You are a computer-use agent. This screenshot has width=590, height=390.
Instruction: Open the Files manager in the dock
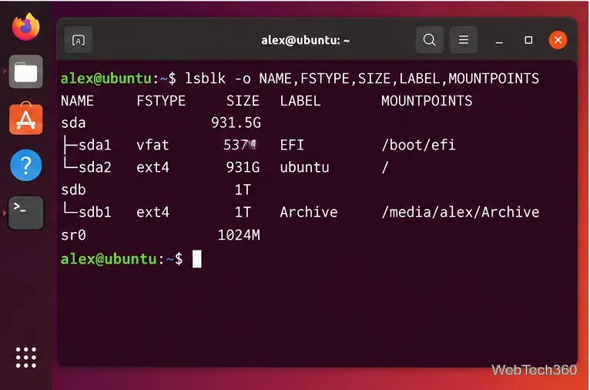[26, 72]
